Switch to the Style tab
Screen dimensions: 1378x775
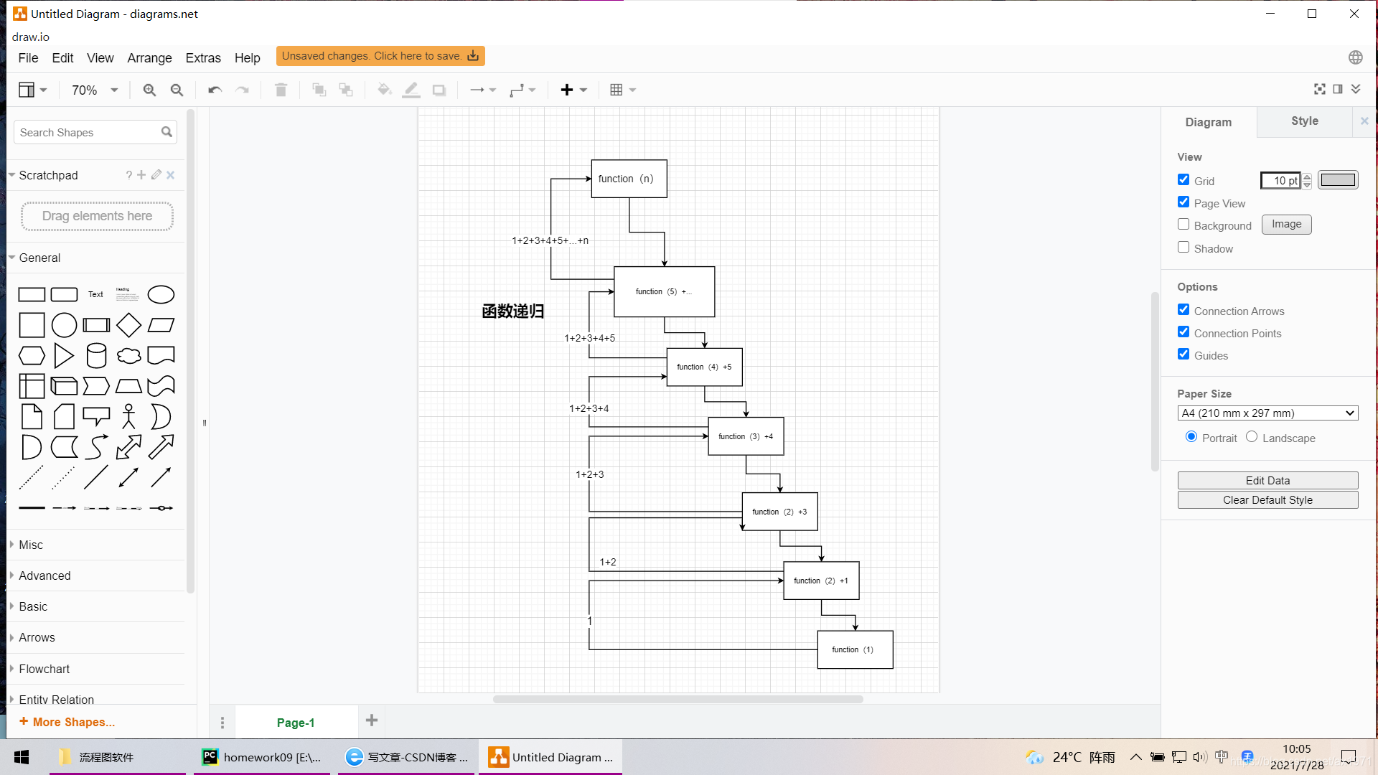(x=1304, y=121)
